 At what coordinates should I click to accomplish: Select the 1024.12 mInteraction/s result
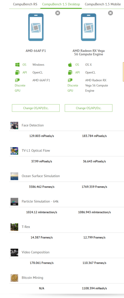[42, 212]
